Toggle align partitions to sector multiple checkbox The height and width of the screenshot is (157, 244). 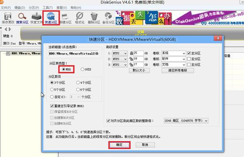pos(108,120)
